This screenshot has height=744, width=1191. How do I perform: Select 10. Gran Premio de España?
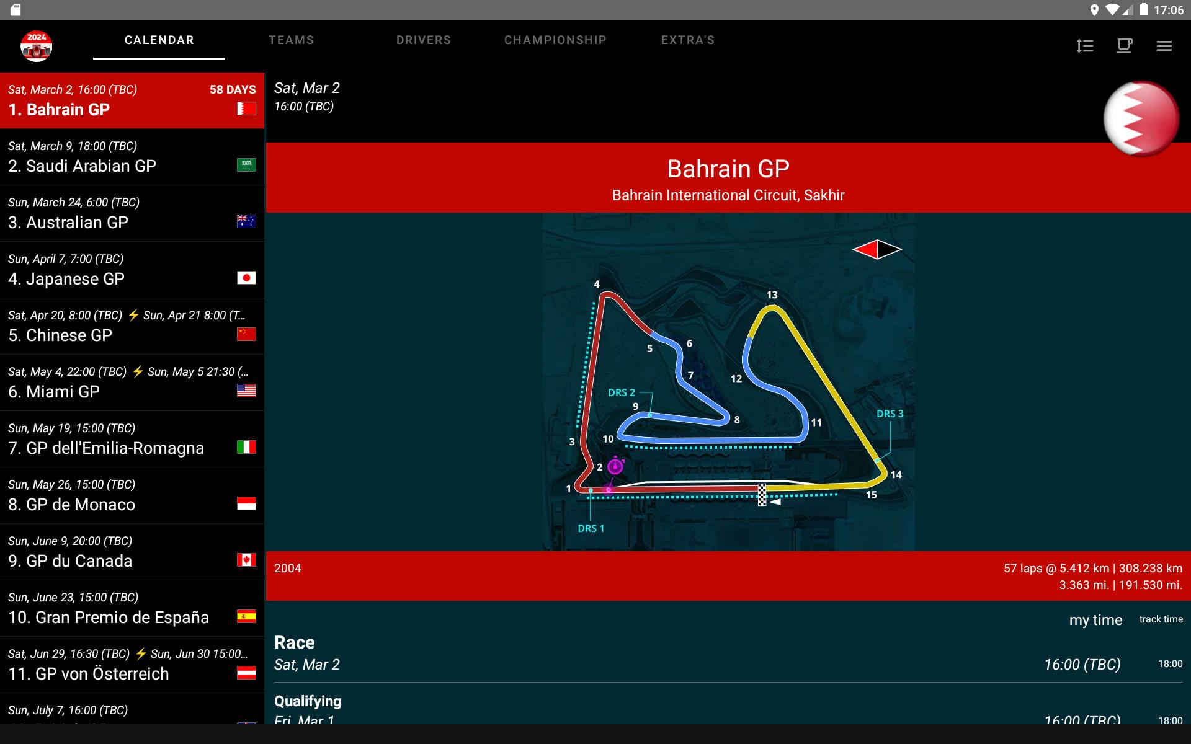(x=132, y=608)
